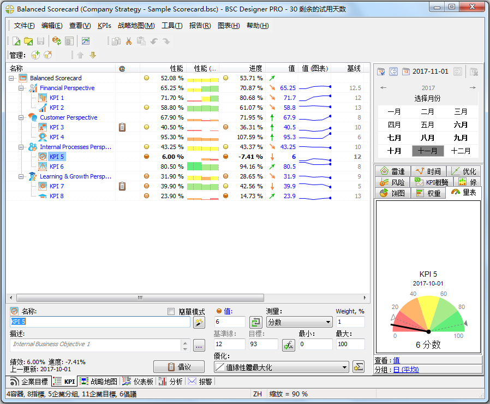This screenshot has width=490, height=404.
Task: Open the 战略地图(M) menu
Action: [136, 26]
